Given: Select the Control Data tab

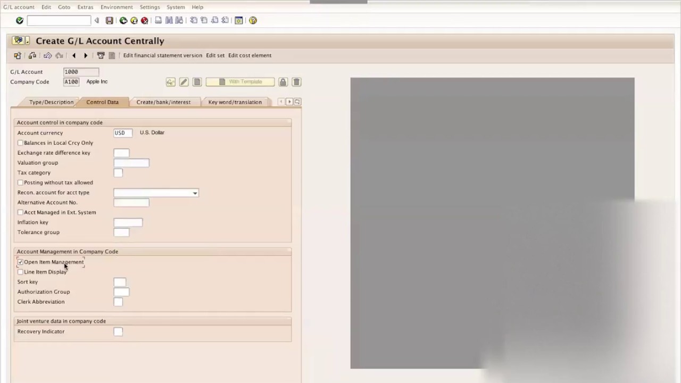Looking at the screenshot, I should (102, 102).
